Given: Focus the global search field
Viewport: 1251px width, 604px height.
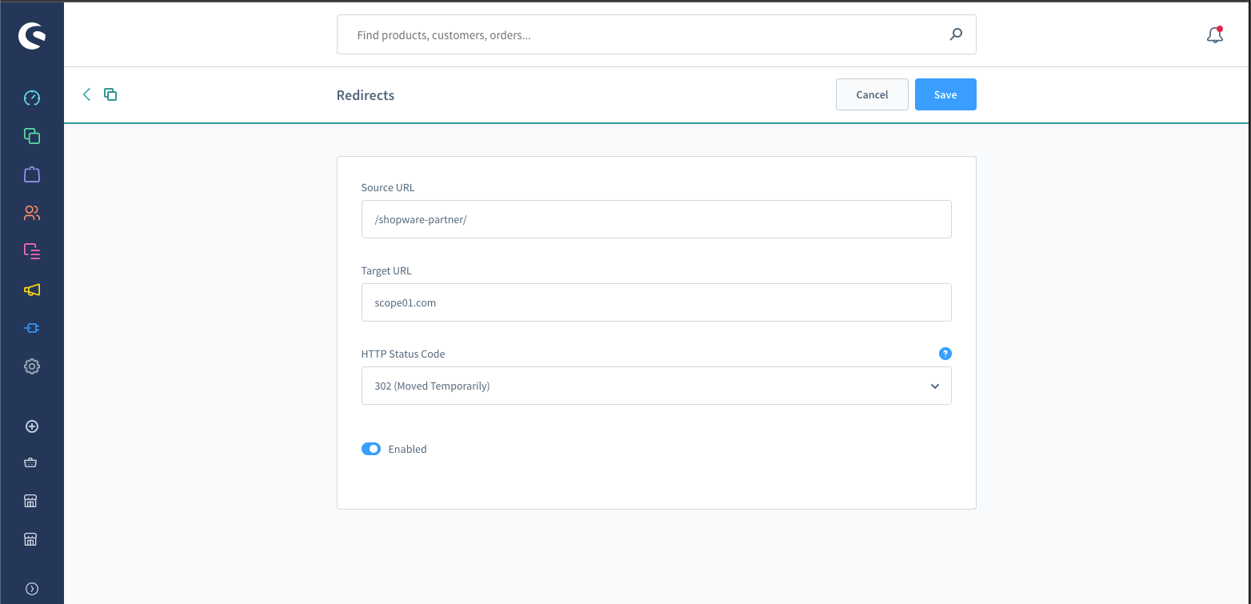Looking at the screenshot, I should click(657, 34).
